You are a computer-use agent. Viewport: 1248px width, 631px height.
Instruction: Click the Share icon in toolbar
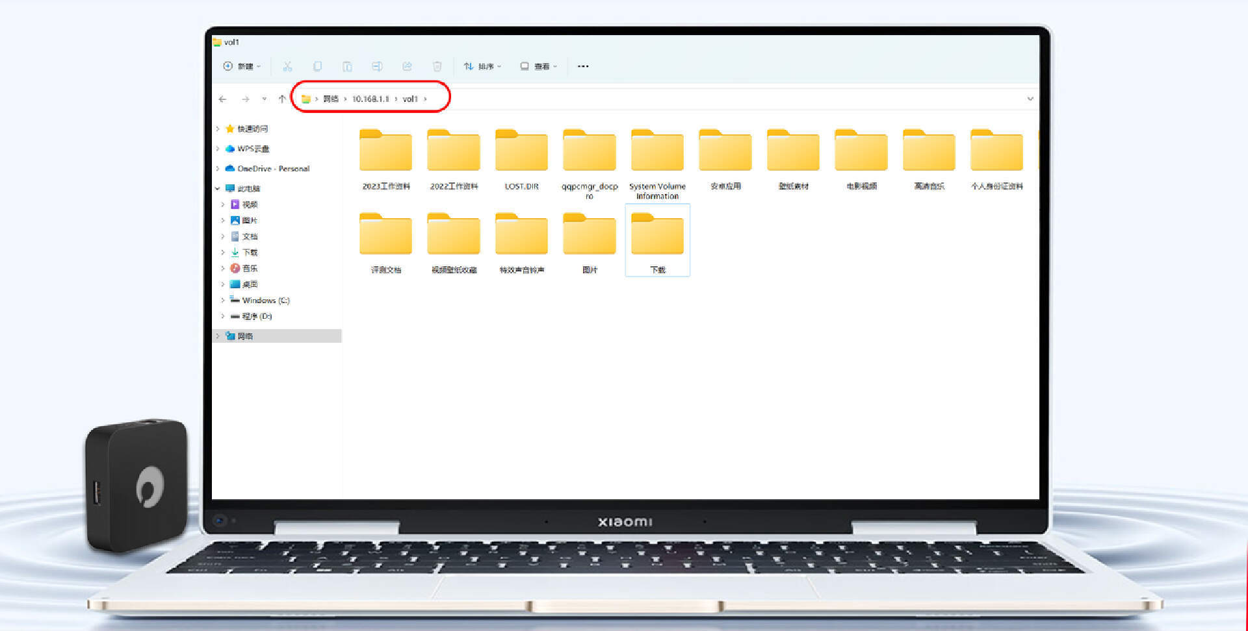point(407,66)
